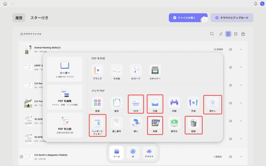Image resolution: width=266 pixels, height=166 pixels.
Task: Open the batch 暗号化 tool
Action: click(174, 125)
